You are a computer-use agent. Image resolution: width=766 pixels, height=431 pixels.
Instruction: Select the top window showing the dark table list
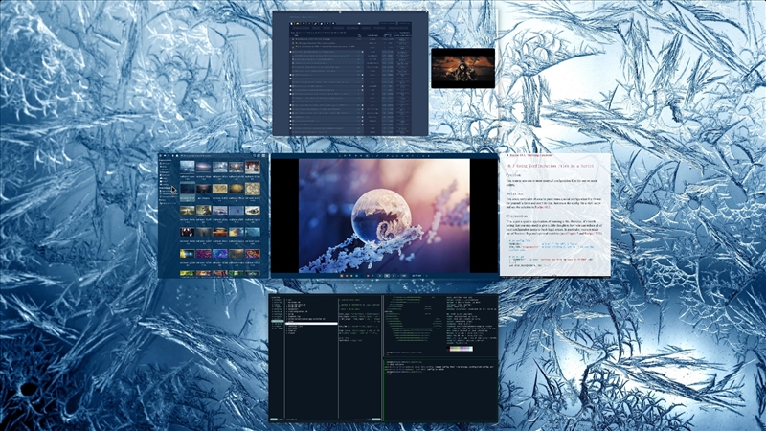(x=349, y=74)
